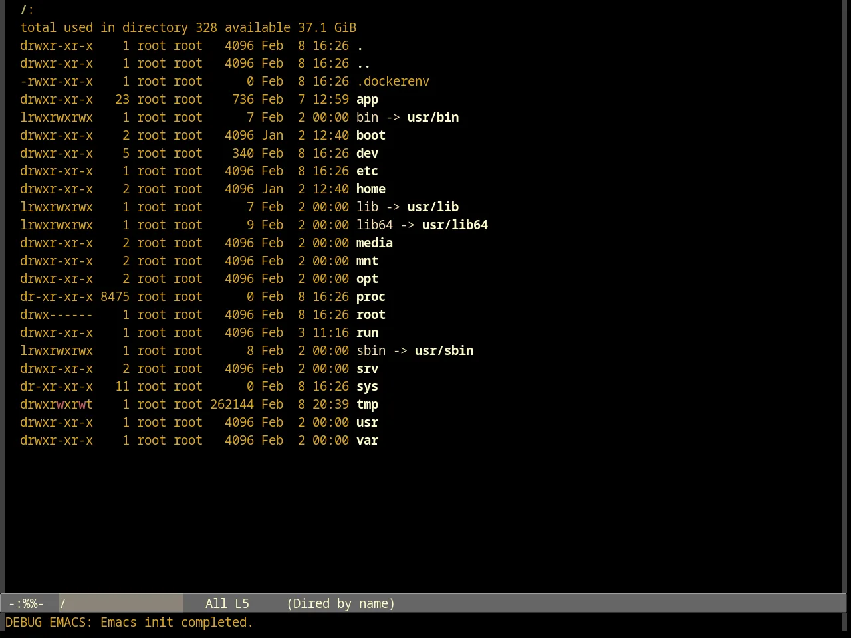Open the etc directory
The width and height of the screenshot is (851, 638).
[367, 171]
